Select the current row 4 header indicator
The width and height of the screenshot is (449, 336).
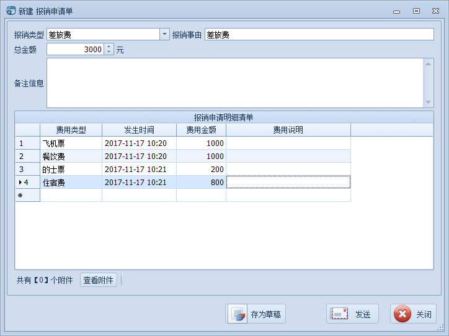(27, 183)
